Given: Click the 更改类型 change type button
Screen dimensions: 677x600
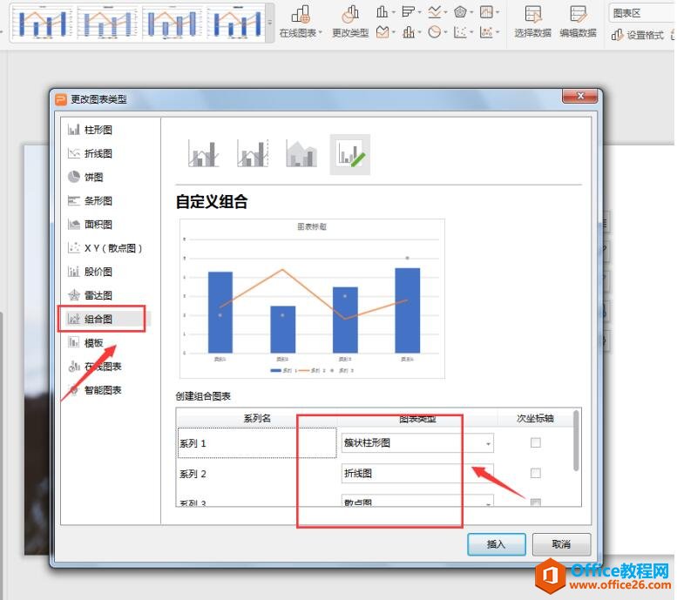Looking at the screenshot, I should [x=350, y=21].
